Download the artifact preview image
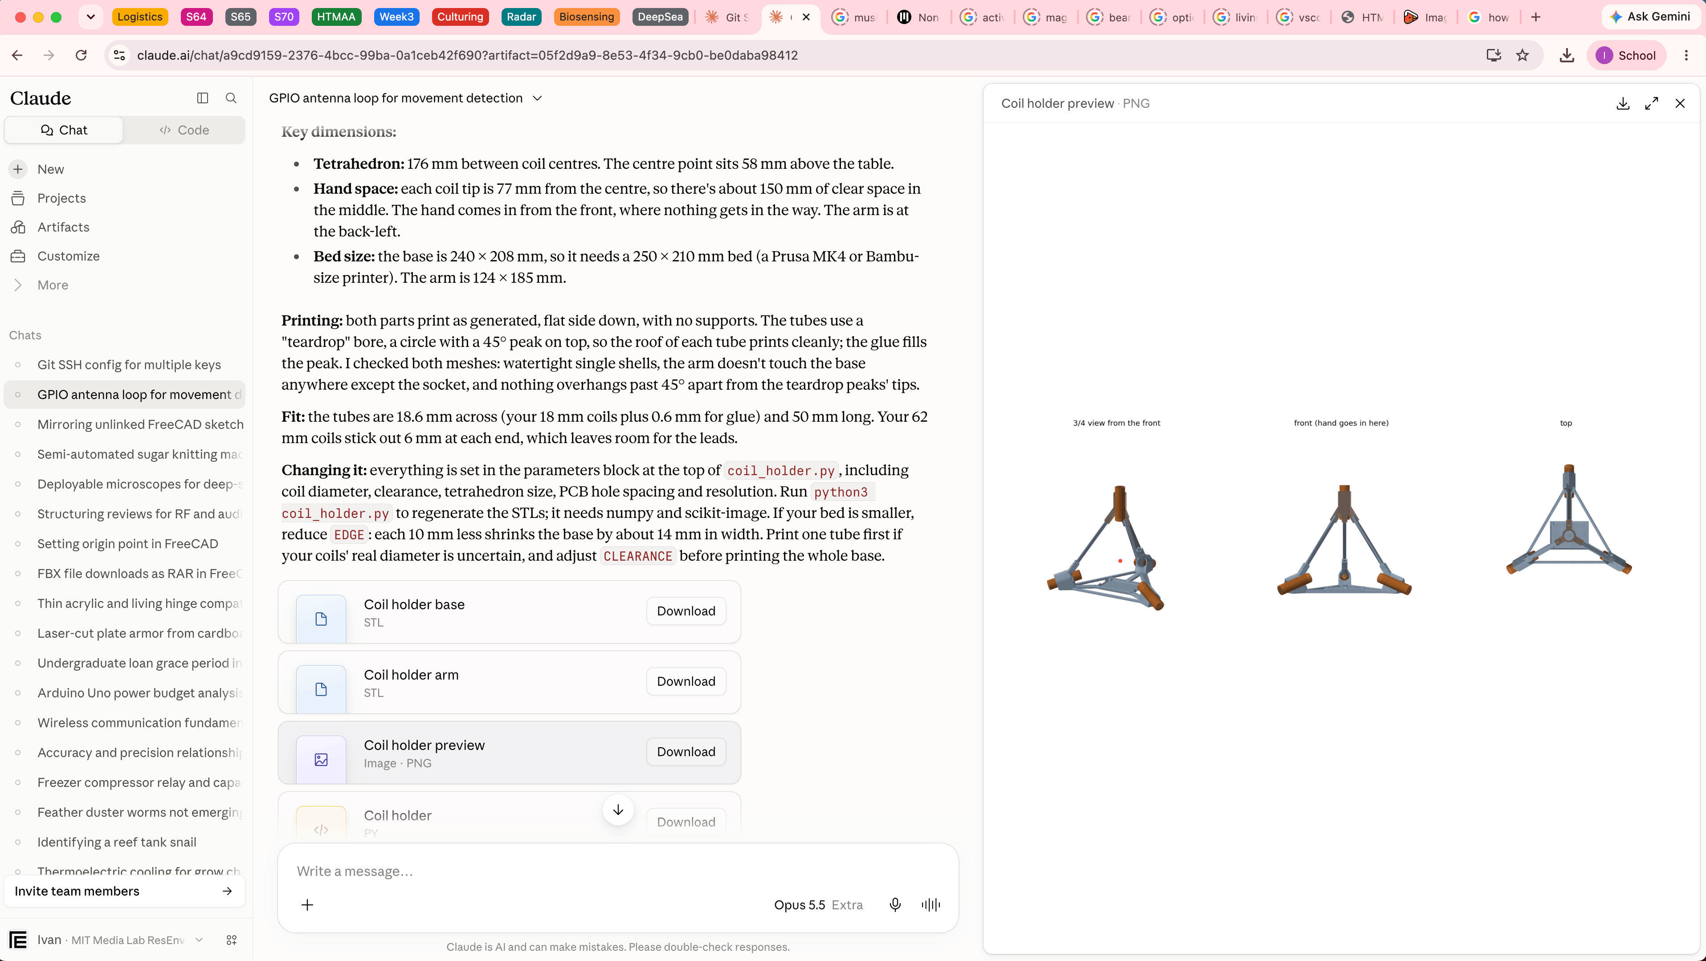The width and height of the screenshot is (1706, 961). coord(1623,103)
